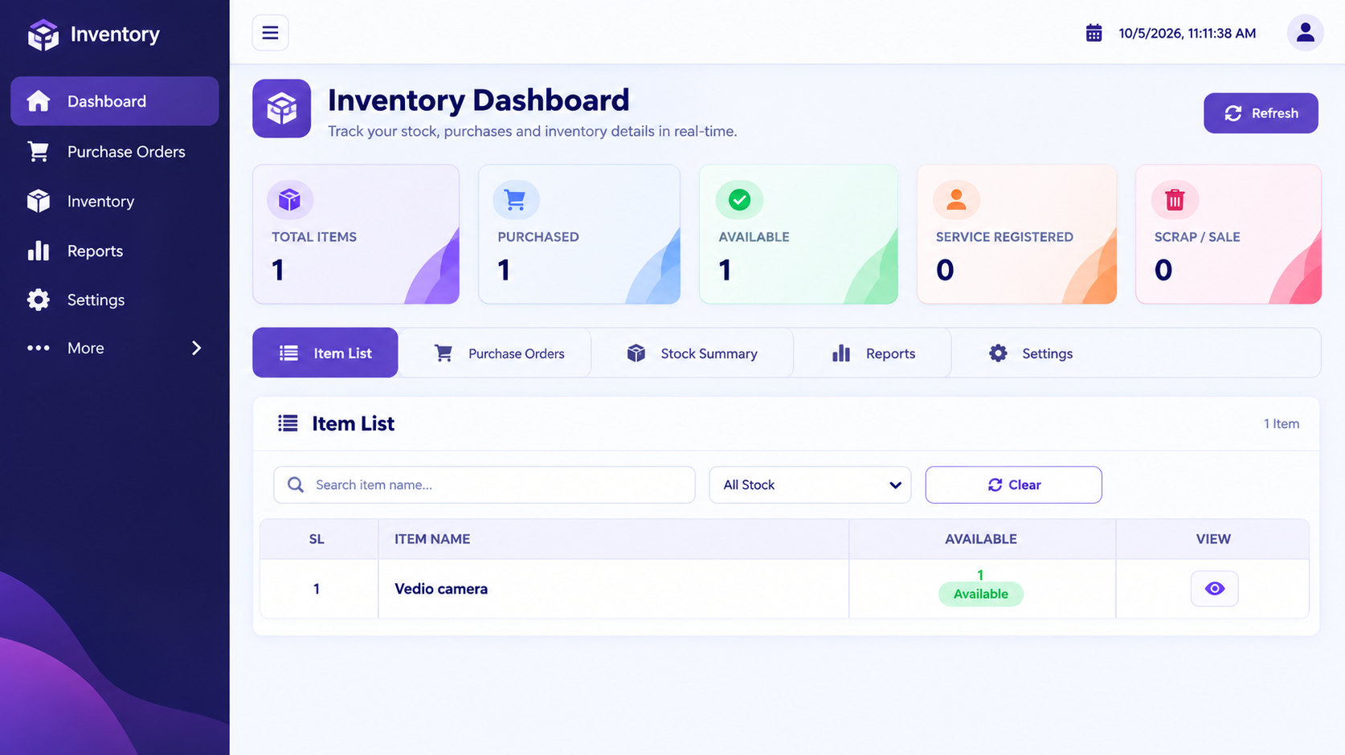Open Settings in the sidebar
The image size is (1345, 755).
click(114, 300)
